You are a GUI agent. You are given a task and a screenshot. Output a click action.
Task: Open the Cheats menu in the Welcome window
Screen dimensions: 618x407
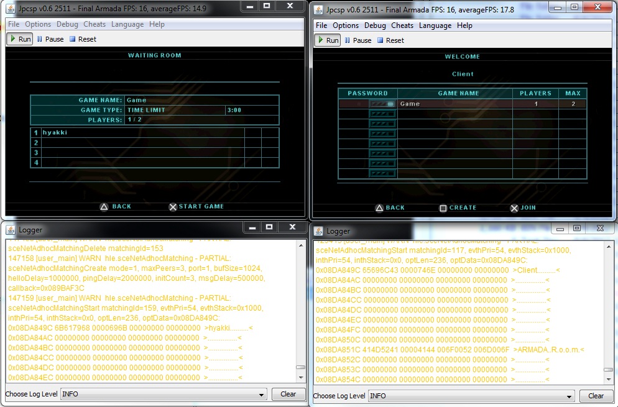coord(402,25)
